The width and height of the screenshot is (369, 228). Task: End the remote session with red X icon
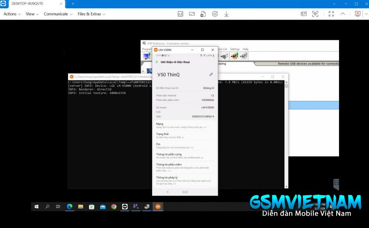[x=358, y=14]
